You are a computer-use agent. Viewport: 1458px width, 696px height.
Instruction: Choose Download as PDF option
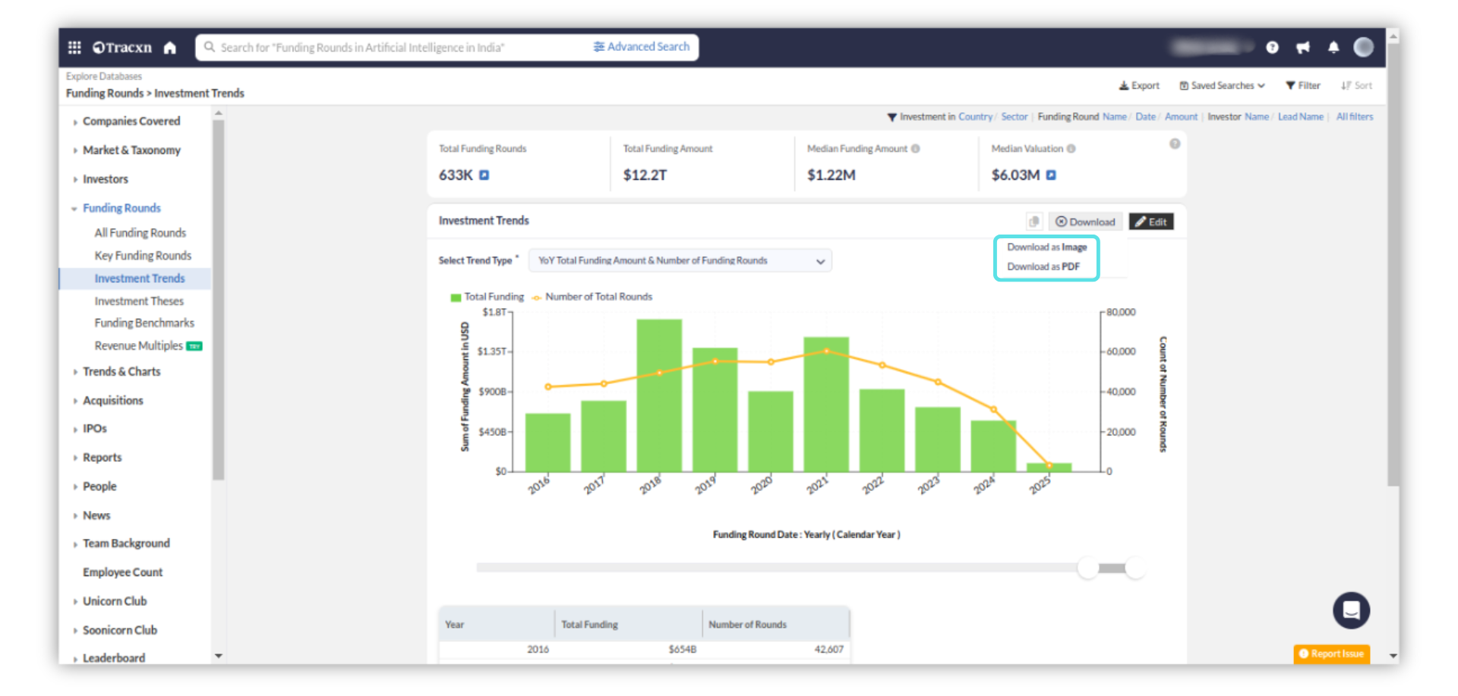(1043, 266)
